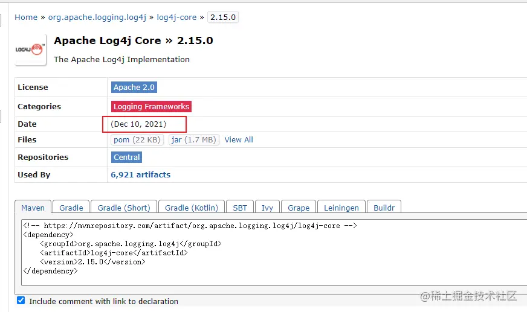Download the pom (22 KB) file
Viewport: 527px width, 312px height.
pos(137,140)
